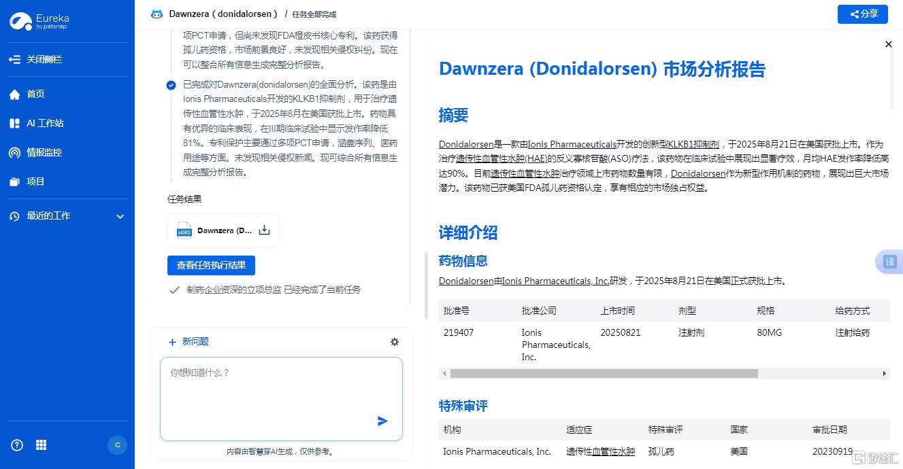Click column header 批准号
903x469 pixels.
click(x=457, y=311)
